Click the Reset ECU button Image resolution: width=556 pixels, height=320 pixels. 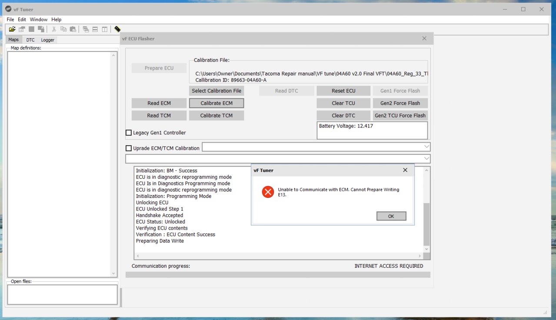(343, 91)
